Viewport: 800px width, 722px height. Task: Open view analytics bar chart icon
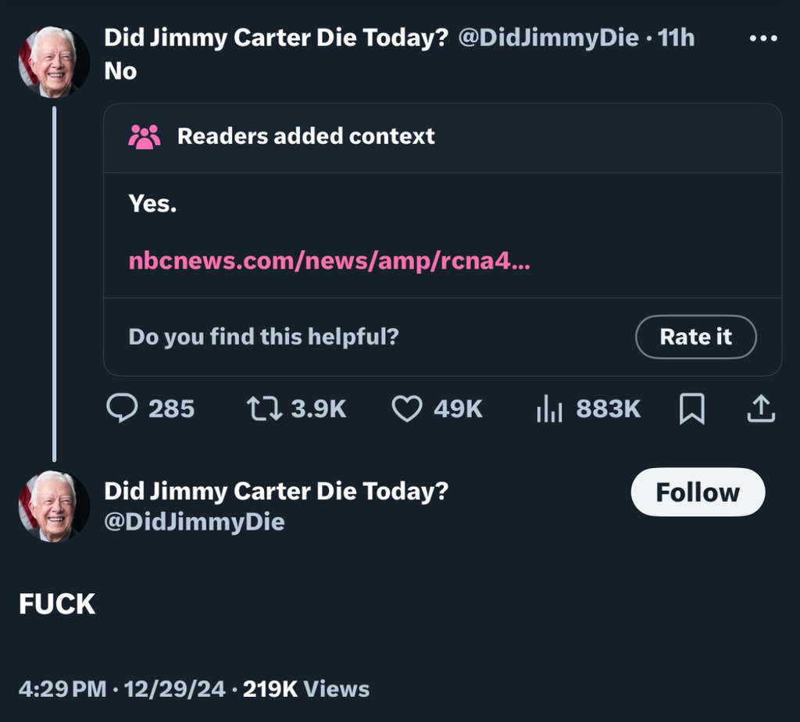point(549,408)
